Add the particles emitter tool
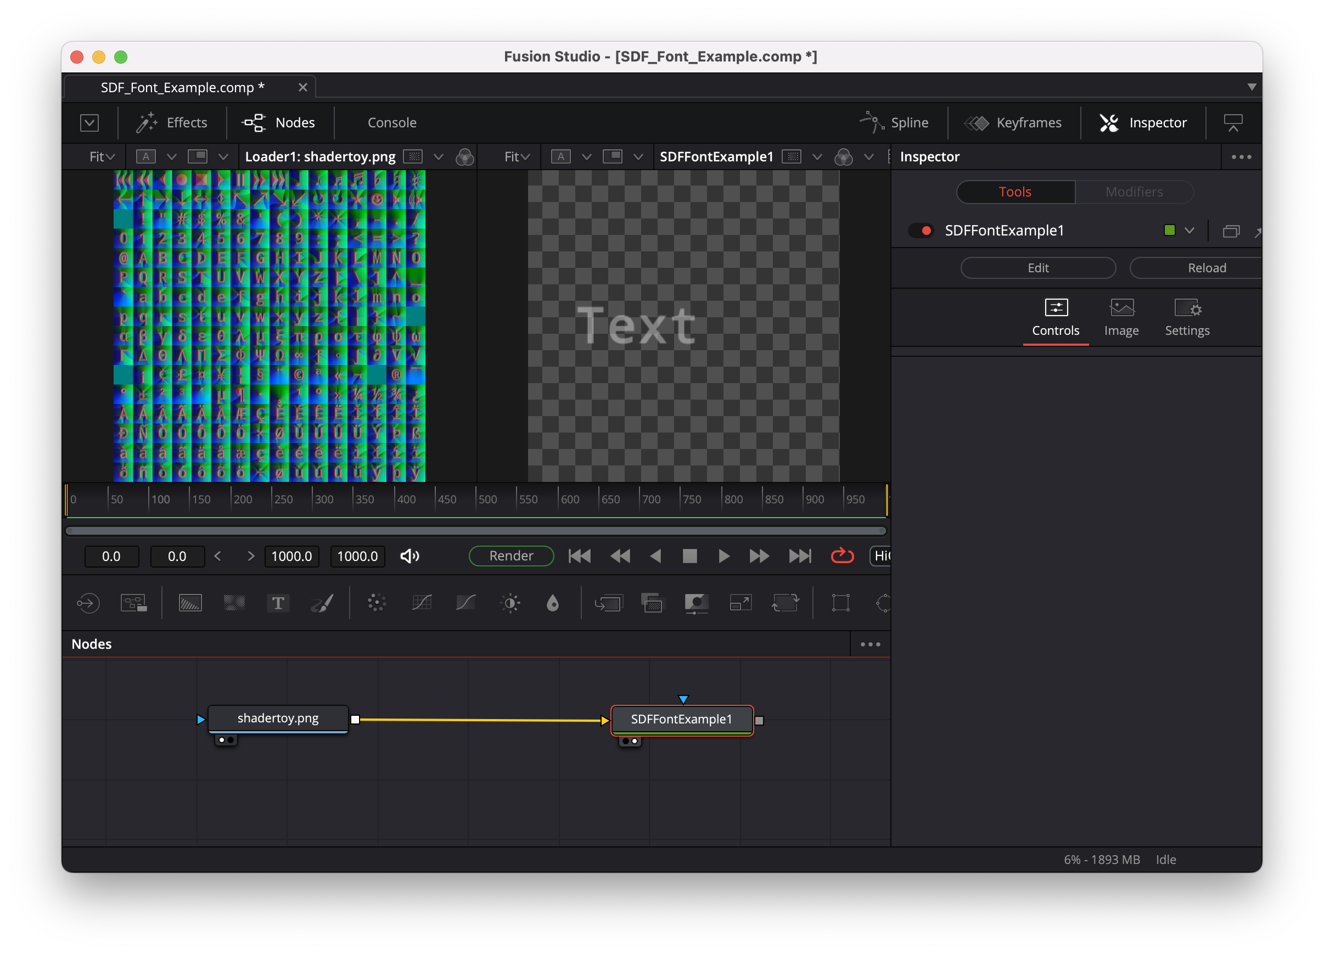Viewport: 1324px width, 954px height. 377,603
